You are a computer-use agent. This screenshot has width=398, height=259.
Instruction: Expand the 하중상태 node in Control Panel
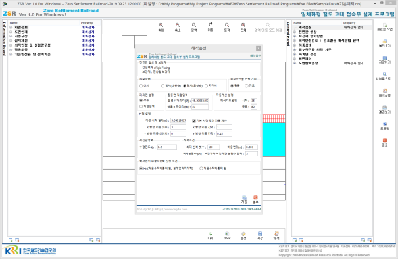point(295,45)
